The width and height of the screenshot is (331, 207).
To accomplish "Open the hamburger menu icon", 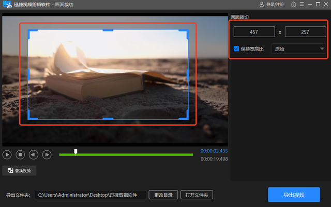I will click(x=302, y=4).
